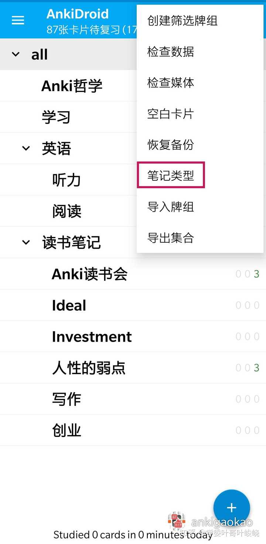Open the Investment deck

pyautogui.click(x=92, y=337)
